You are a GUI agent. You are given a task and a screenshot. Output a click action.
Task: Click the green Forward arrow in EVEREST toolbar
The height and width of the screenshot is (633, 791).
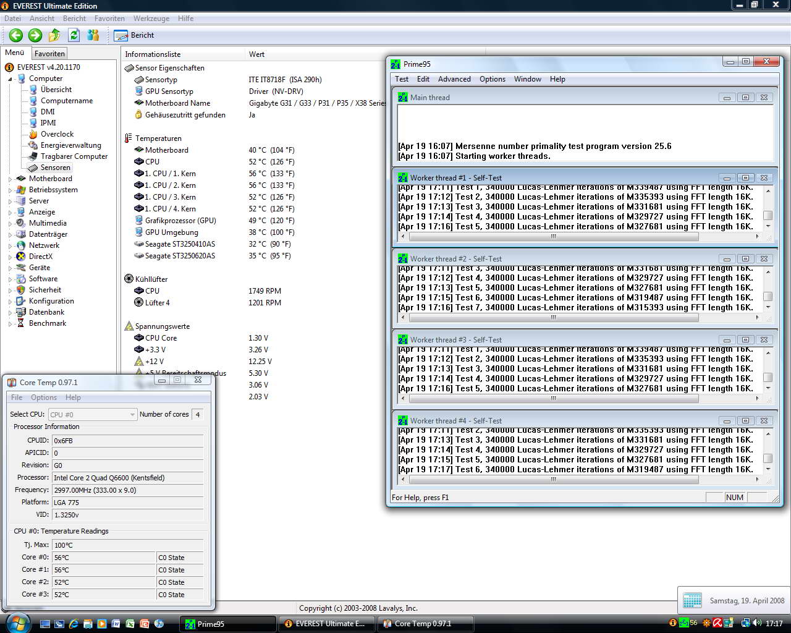point(35,35)
